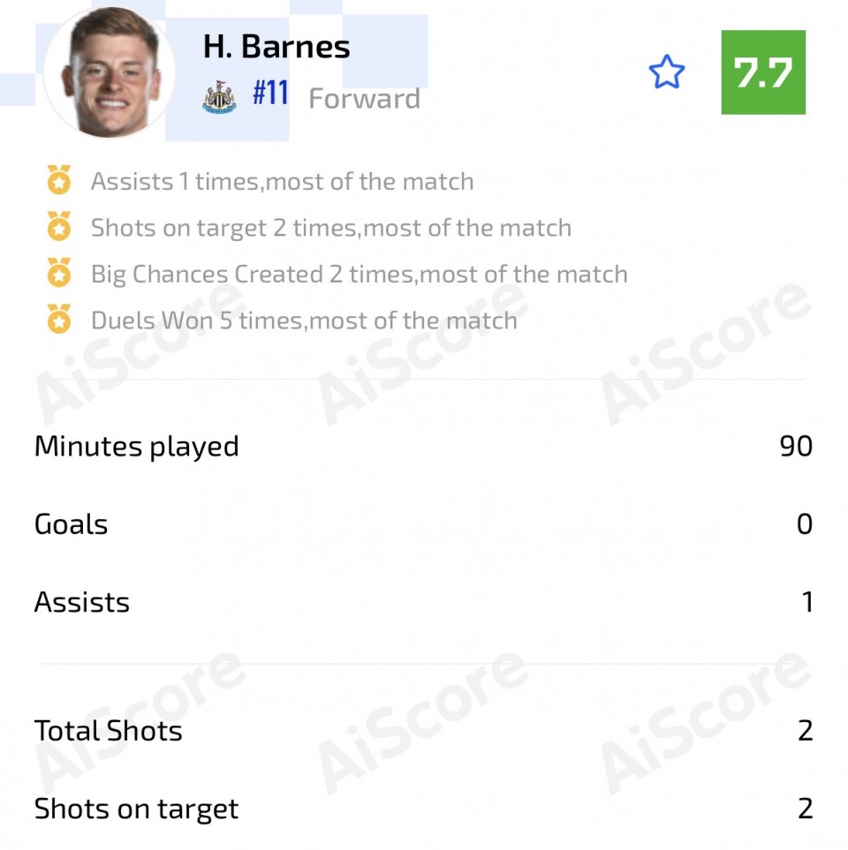Click the Forward position label
This screenshot has height=850, width=848.
pos(364,98)
